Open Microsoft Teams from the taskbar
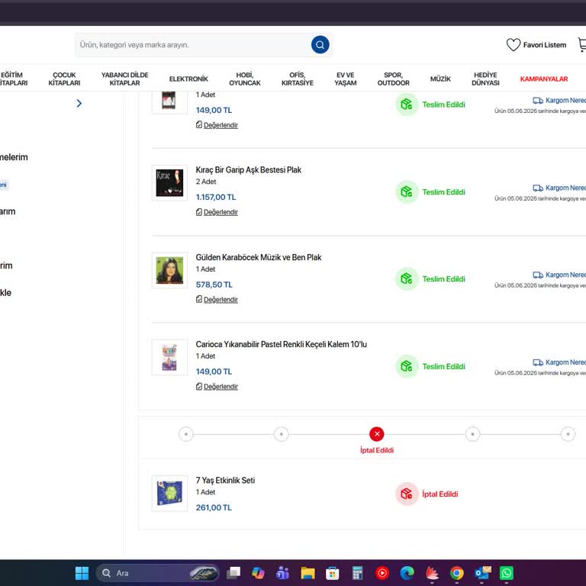This screenshot has width=586, height=586. click(283, 573)
